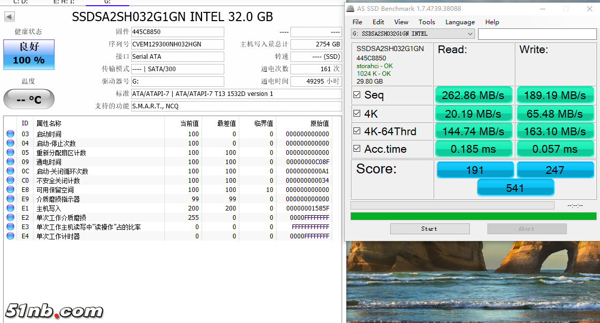Click status orb for attribute 03 启动时间

pyautogui.click(x=10, y=134)
